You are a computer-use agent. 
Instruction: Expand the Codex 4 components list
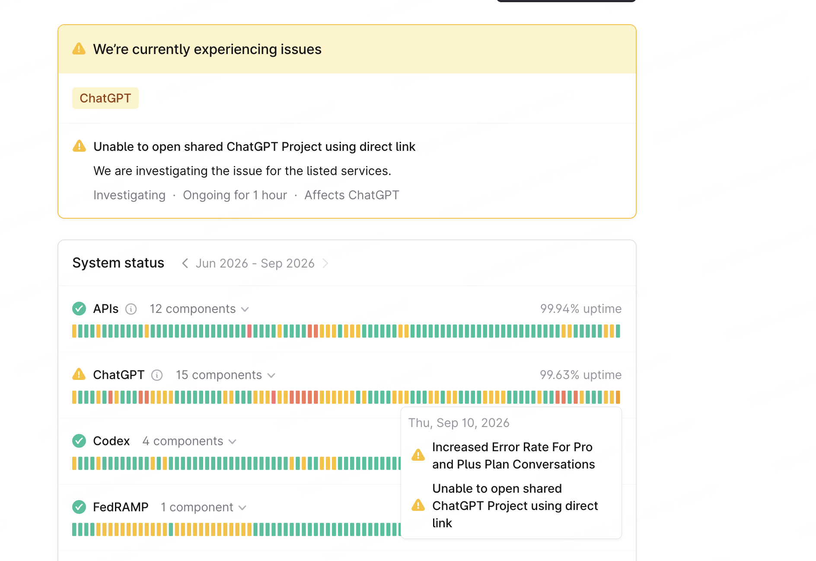click(x=189, y=441)
